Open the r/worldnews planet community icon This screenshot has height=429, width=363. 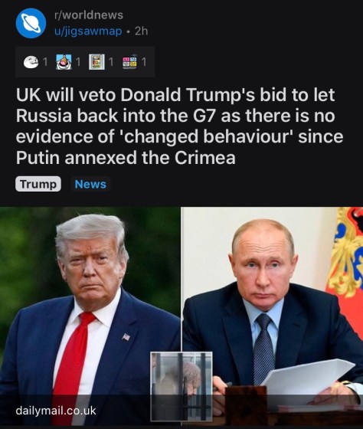31,23
